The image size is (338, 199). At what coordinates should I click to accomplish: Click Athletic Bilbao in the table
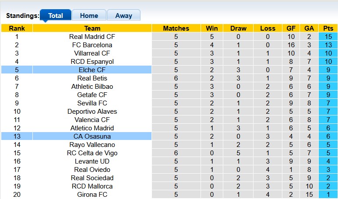click(x=92, y=87)
